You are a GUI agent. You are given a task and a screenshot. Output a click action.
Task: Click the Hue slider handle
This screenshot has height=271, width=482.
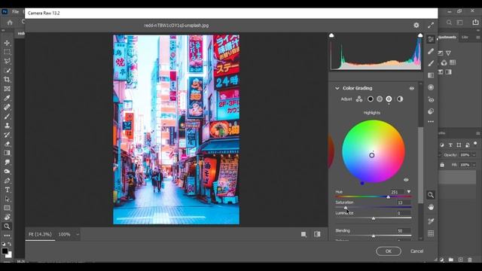[x=389, y=197]
